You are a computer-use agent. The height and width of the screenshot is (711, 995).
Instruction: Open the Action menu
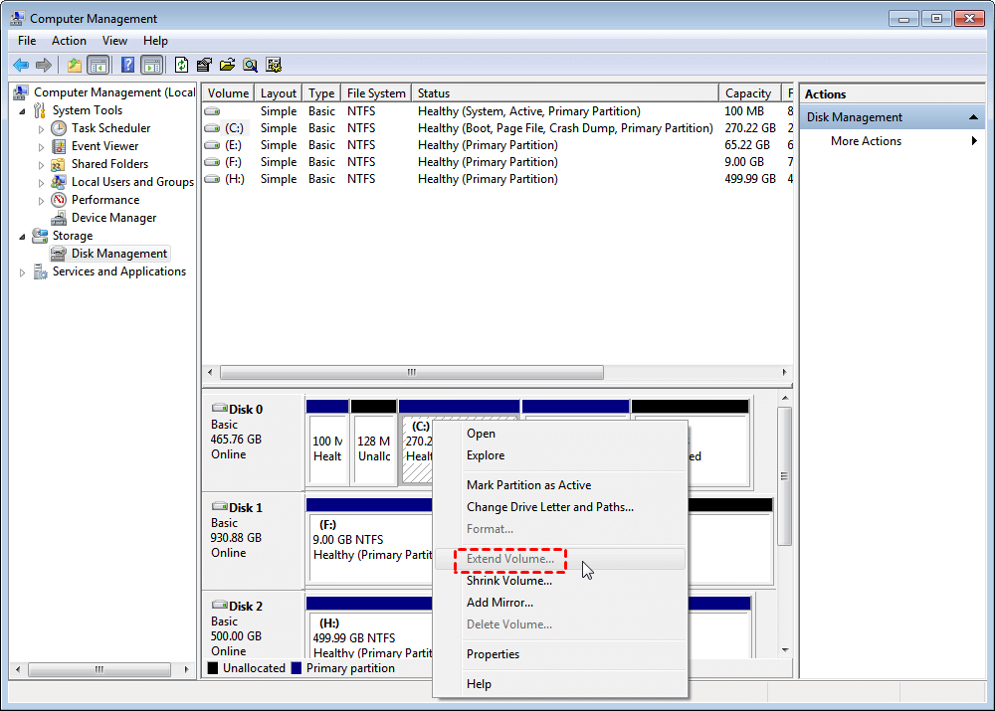point(69,41)
